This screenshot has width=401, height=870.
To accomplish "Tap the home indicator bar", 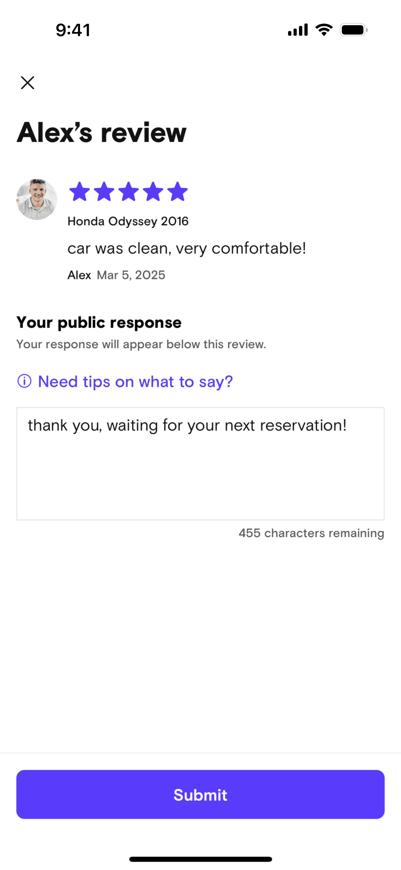I will coord(200,859).
